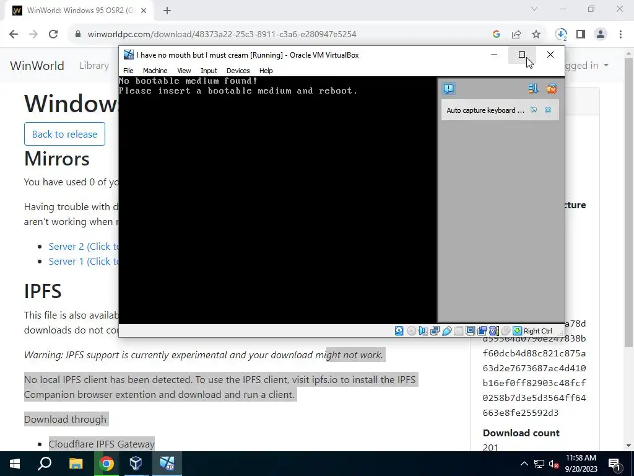
Task: Switch to Chrome from the taskbar
Action: coord(106,464)
